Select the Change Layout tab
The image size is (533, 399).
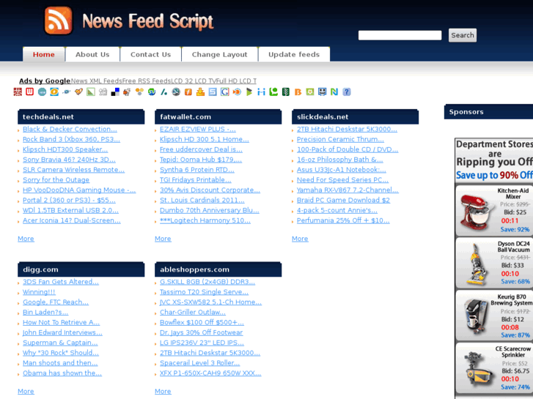click(x=220, y=54)
